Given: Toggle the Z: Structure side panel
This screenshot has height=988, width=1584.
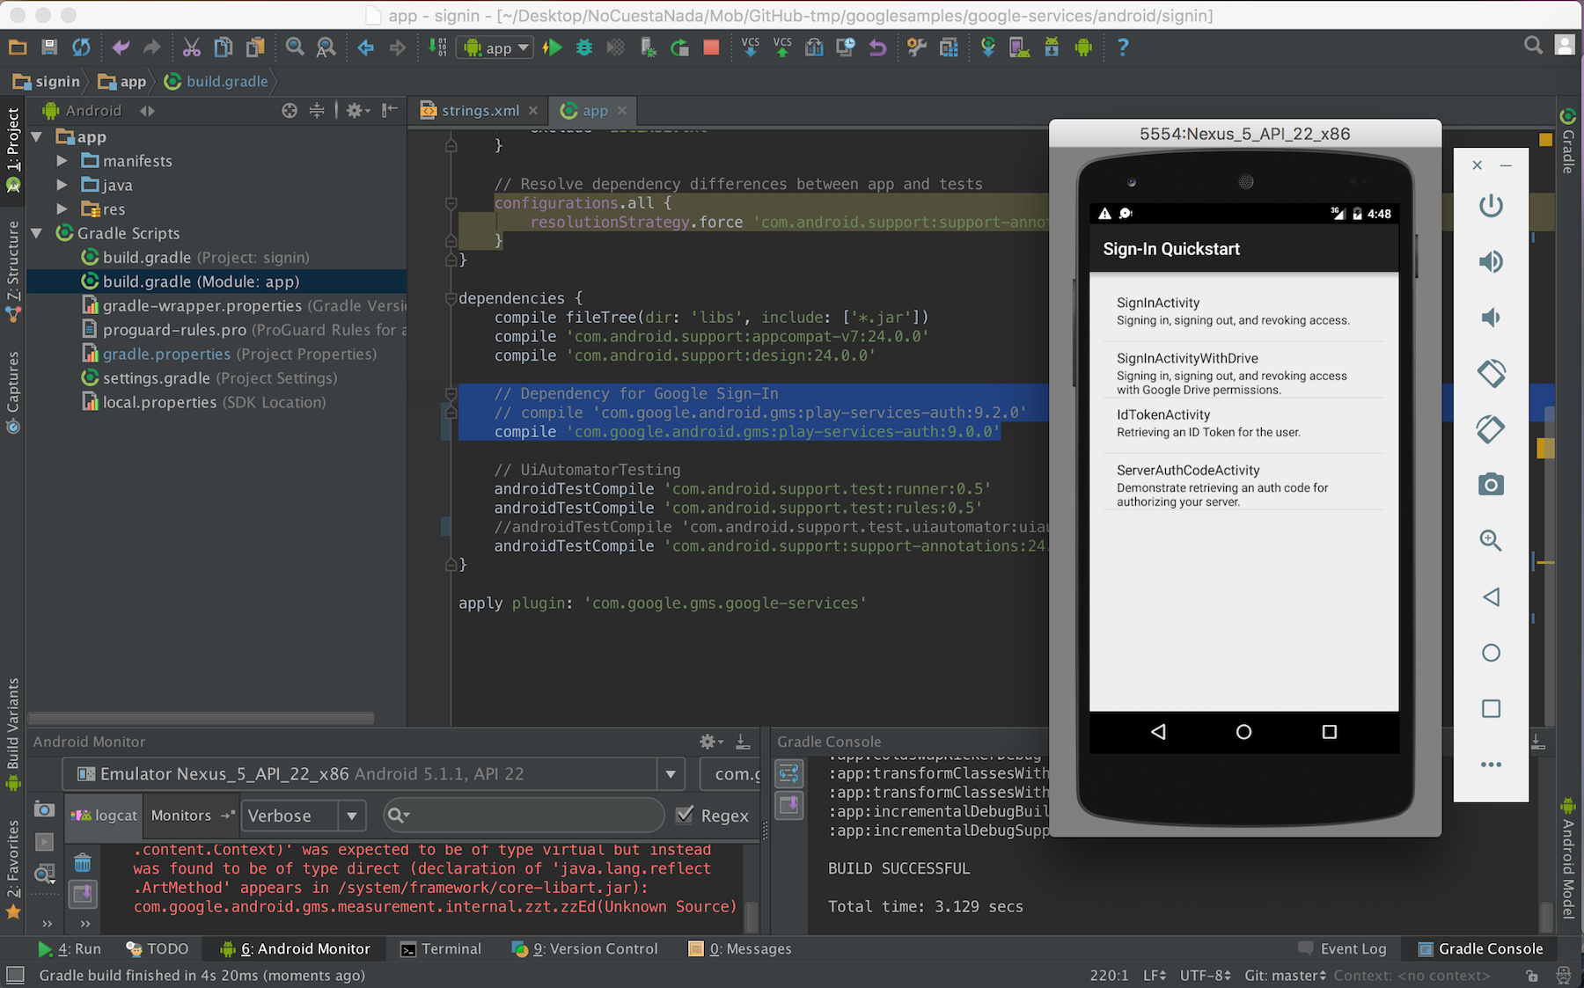Looking at the screenshot, I should (x=13, y=270).
